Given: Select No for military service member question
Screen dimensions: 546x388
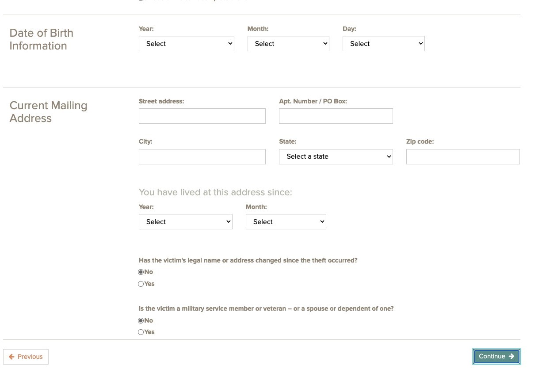Looking at the screenshot, I should tap(141, 321).
